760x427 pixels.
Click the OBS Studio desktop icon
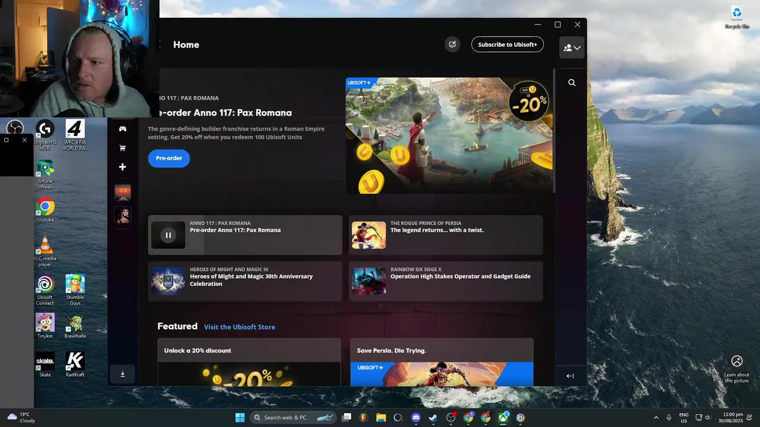pyautogui.click(x=15, y=127)
